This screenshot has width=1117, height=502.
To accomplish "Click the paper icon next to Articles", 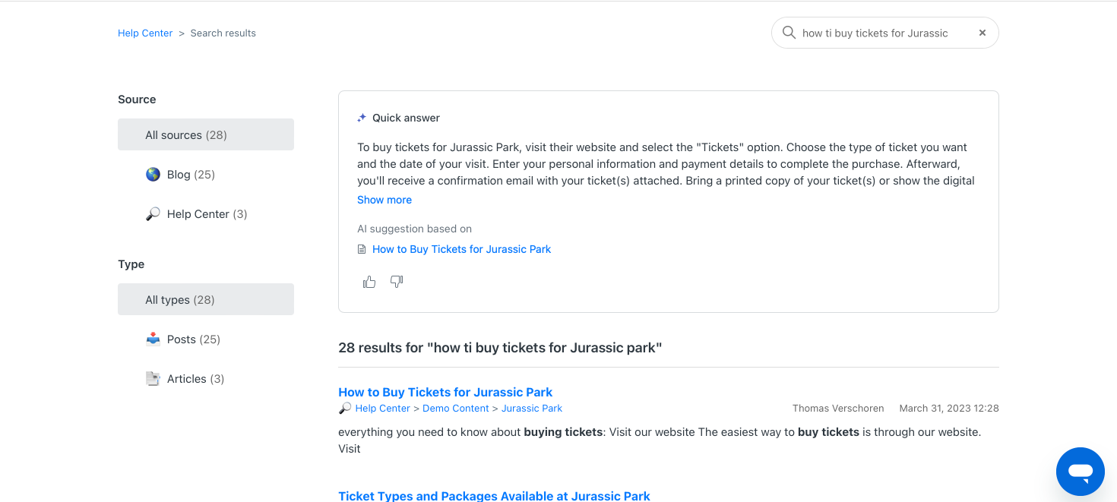I will point(153,379).
